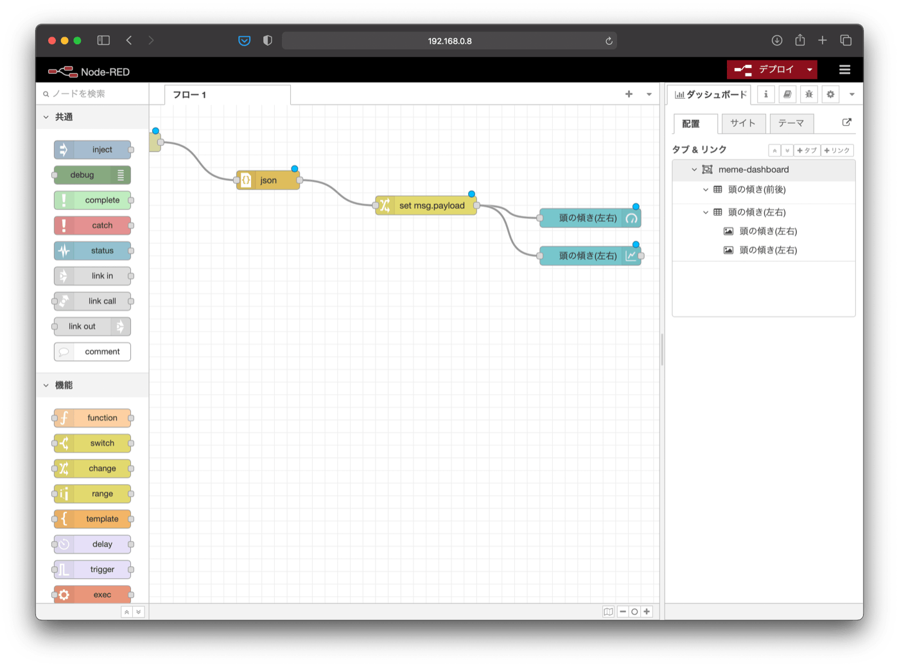Add a new dashboard タブ
Screen dimensions: 899x667
pos(807,150)
